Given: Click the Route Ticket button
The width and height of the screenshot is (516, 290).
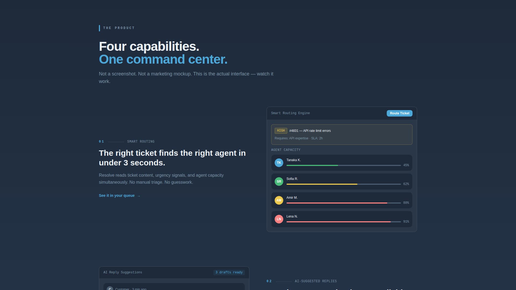Looking at the screenshot, I should 399,113.
